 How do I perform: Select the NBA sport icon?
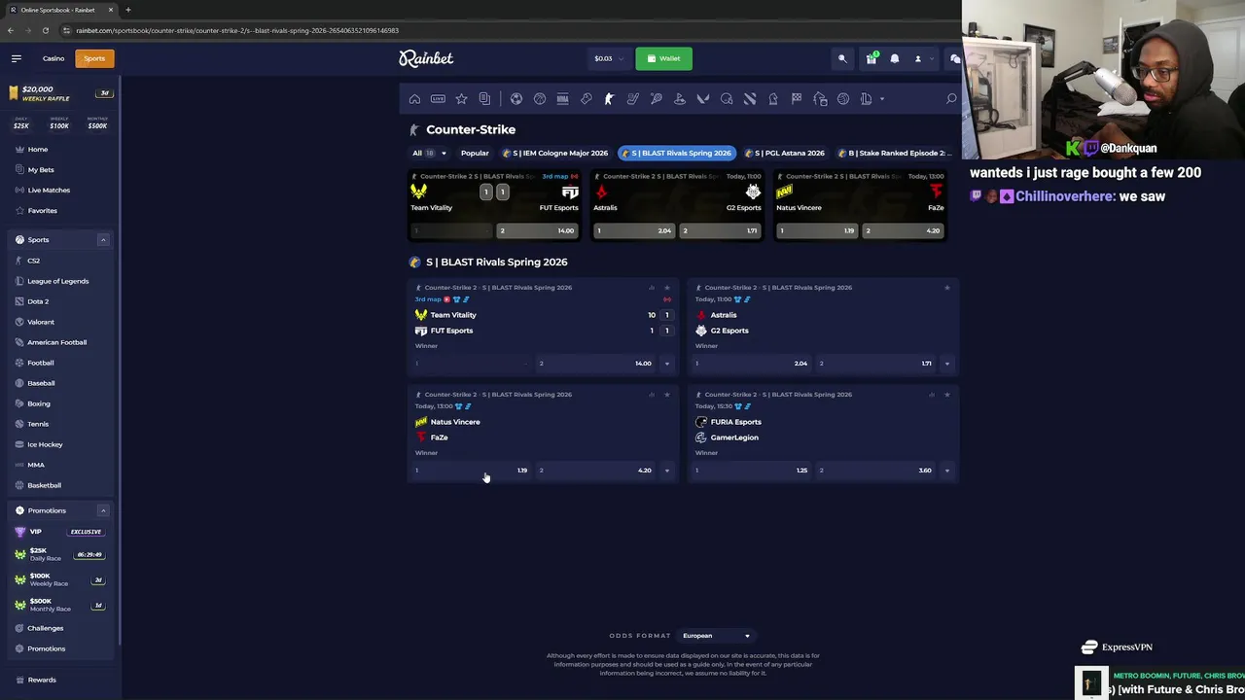tap(562, 98)
